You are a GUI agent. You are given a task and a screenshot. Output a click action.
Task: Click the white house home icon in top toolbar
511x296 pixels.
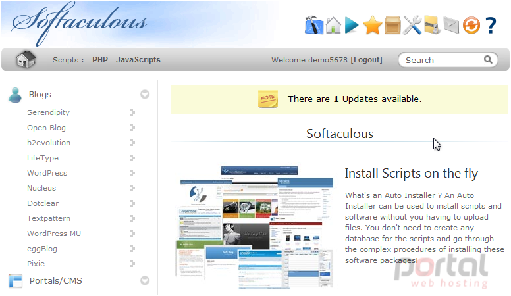click(333, 25)
